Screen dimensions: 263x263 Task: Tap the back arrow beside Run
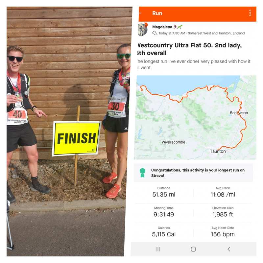pos(140,13)
